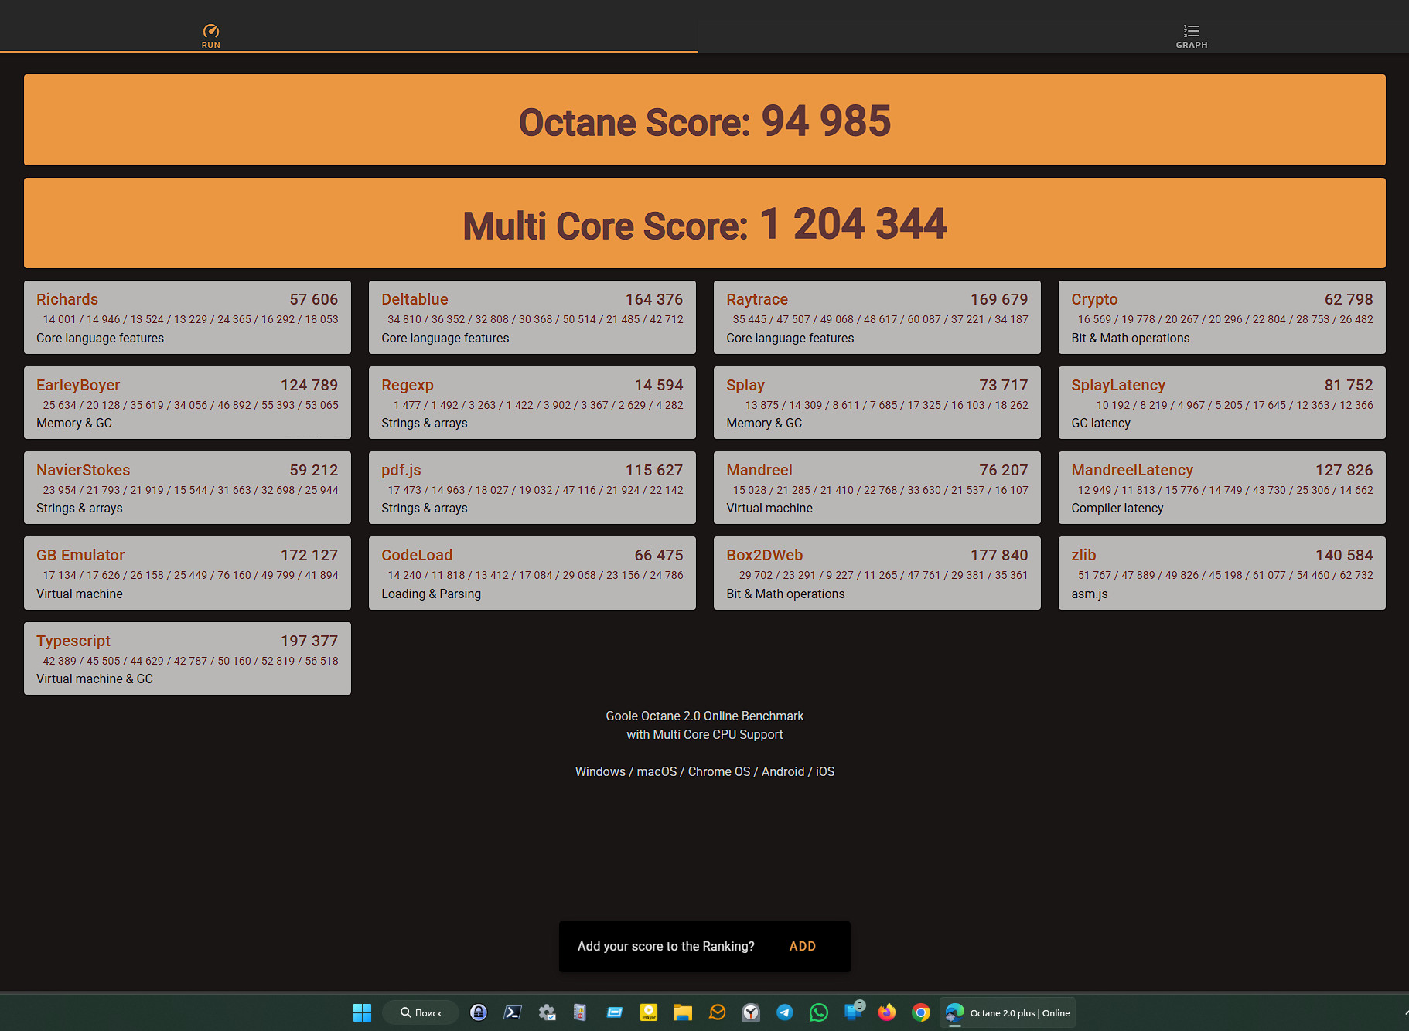Click the Typescript score 197 377
This screenshot has height=1031, width=1409.
pyautogui.click(x=309, y=641)
